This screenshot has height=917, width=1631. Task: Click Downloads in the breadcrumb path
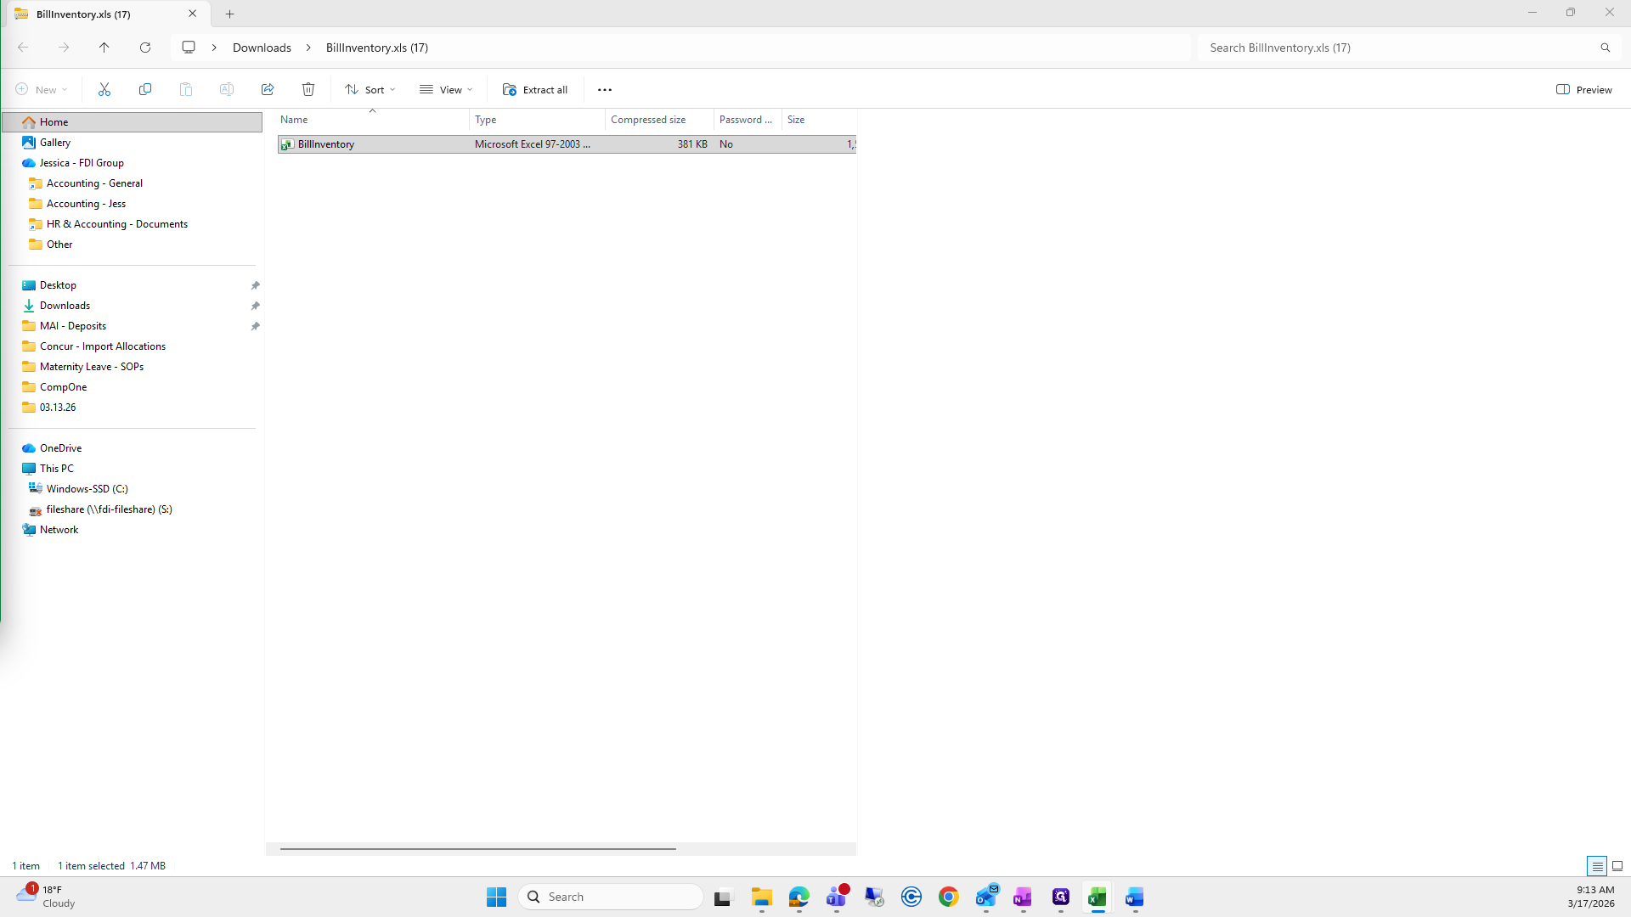[x=262, y=48]
